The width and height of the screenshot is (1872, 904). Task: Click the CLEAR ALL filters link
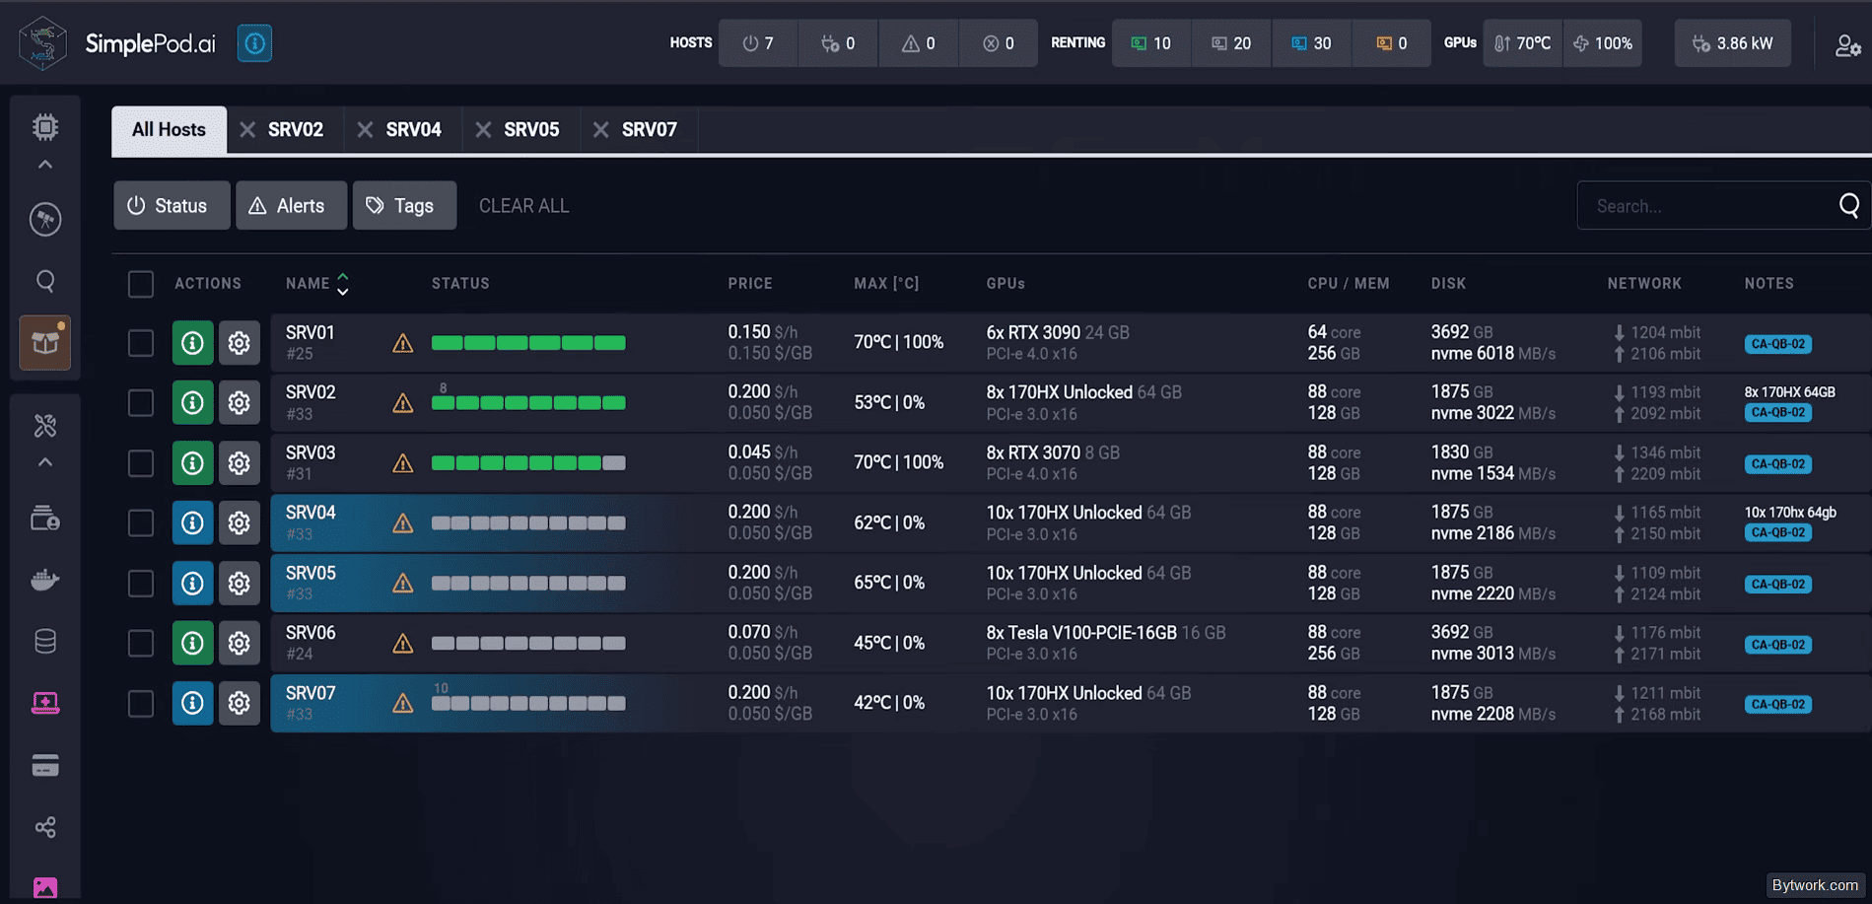[524, 206]
